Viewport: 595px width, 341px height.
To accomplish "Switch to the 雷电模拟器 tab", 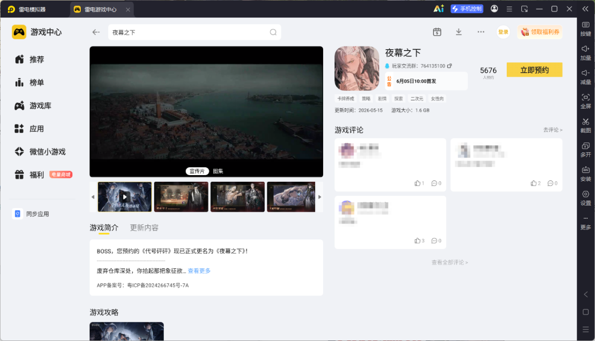I will coord(28,9).
